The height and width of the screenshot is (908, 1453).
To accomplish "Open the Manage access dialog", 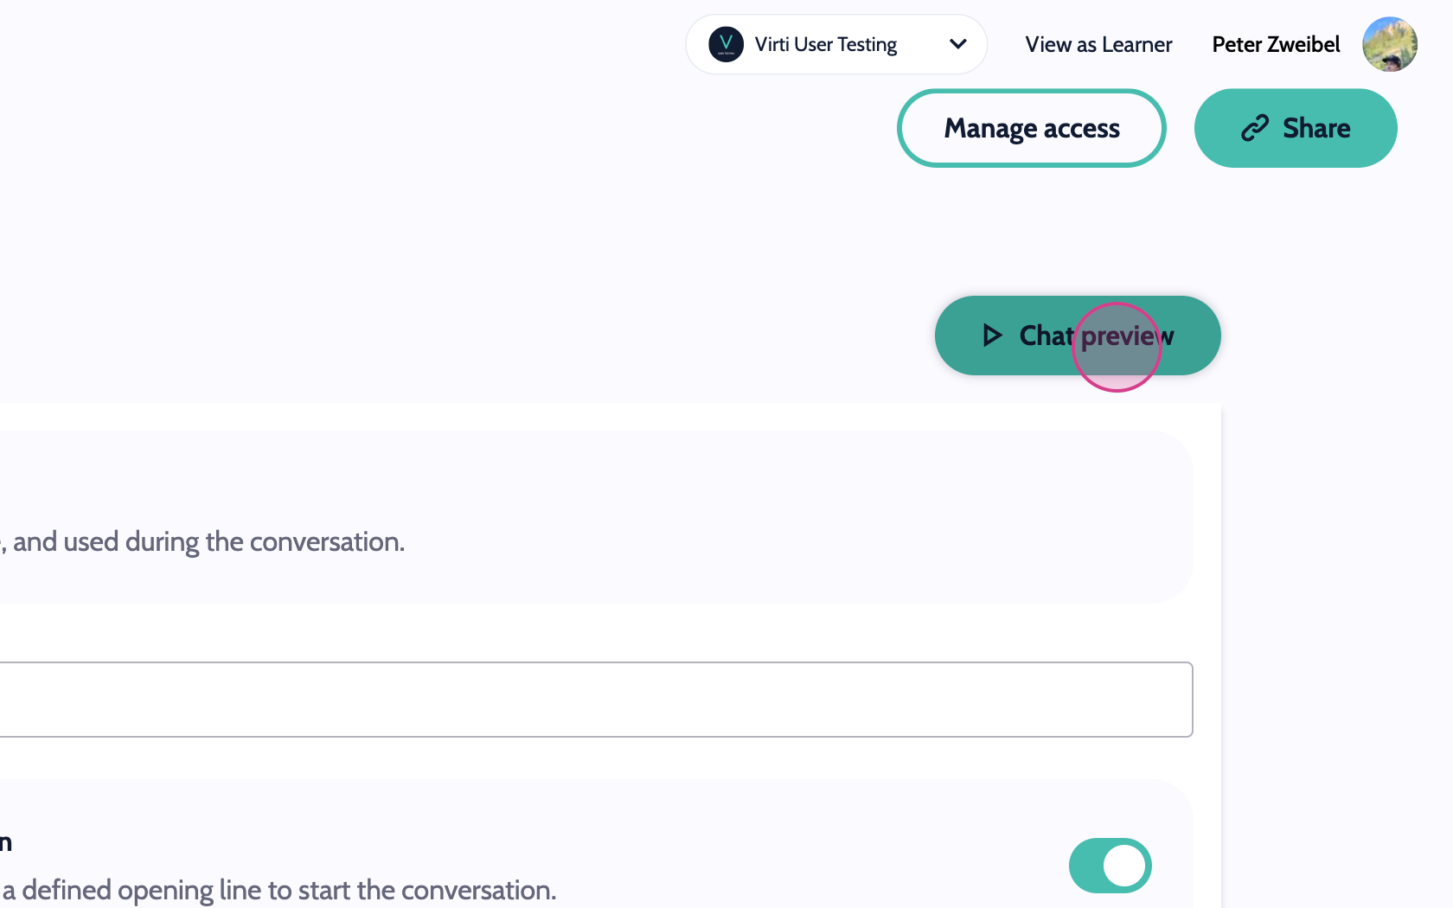I will (x=1031, y=128).
